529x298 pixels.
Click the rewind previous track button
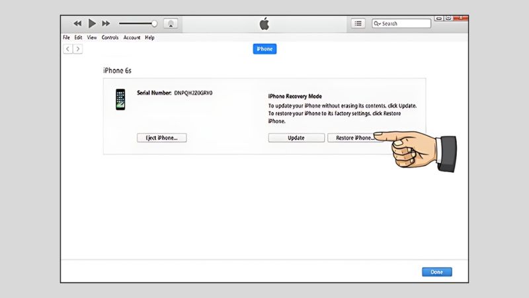[x=77, y=23]
